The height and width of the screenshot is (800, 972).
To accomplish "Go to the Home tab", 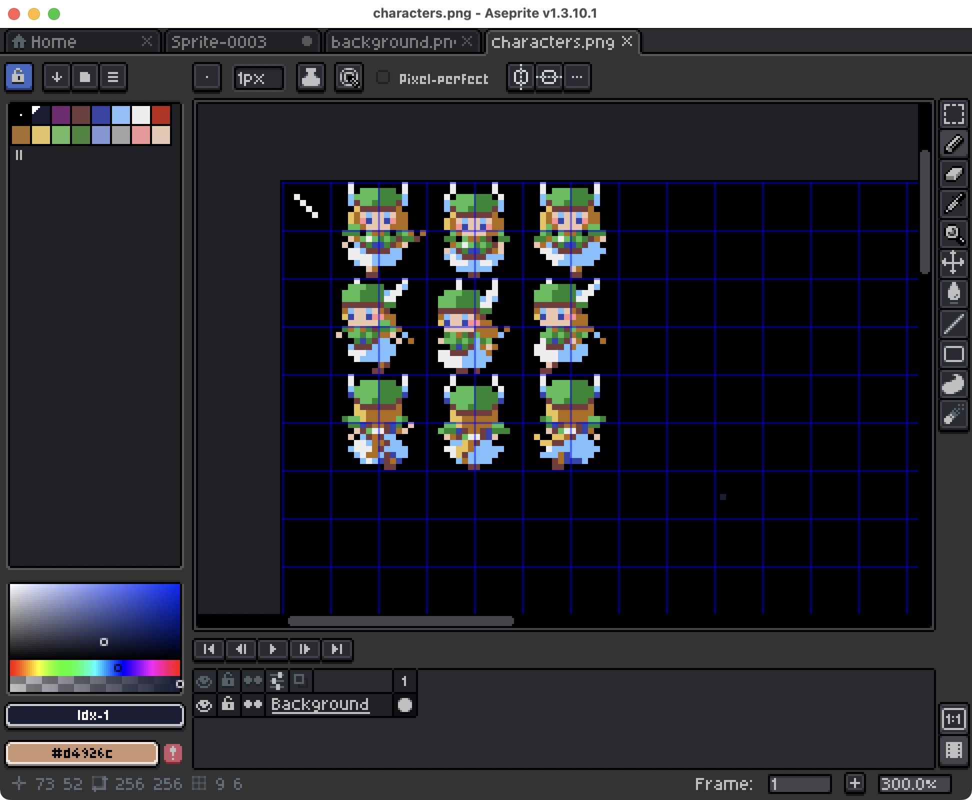I will tap(55, 42).
